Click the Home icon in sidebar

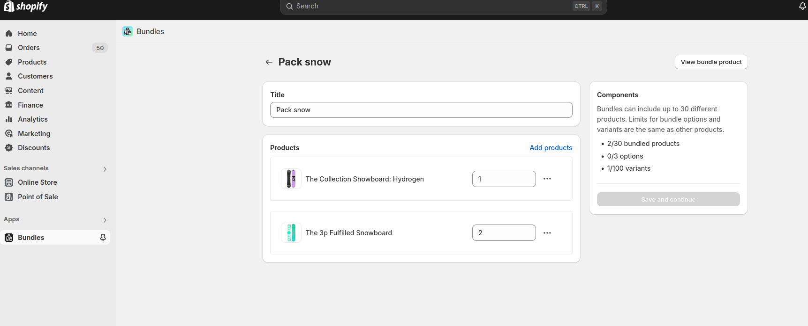(x=9, y=34)
